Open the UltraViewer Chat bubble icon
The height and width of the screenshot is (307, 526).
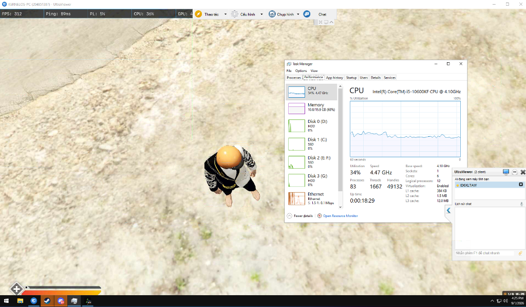307,14
